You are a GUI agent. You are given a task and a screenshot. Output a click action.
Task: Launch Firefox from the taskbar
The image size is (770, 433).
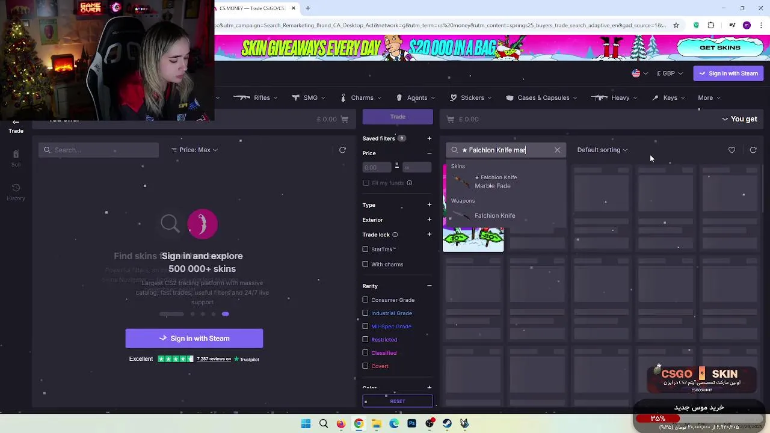[341, 423]
